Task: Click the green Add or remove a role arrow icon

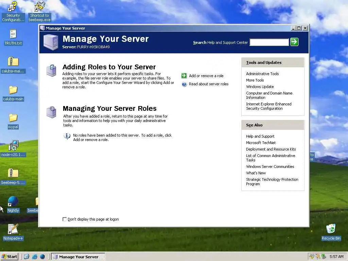Action: tap(184, 76)
